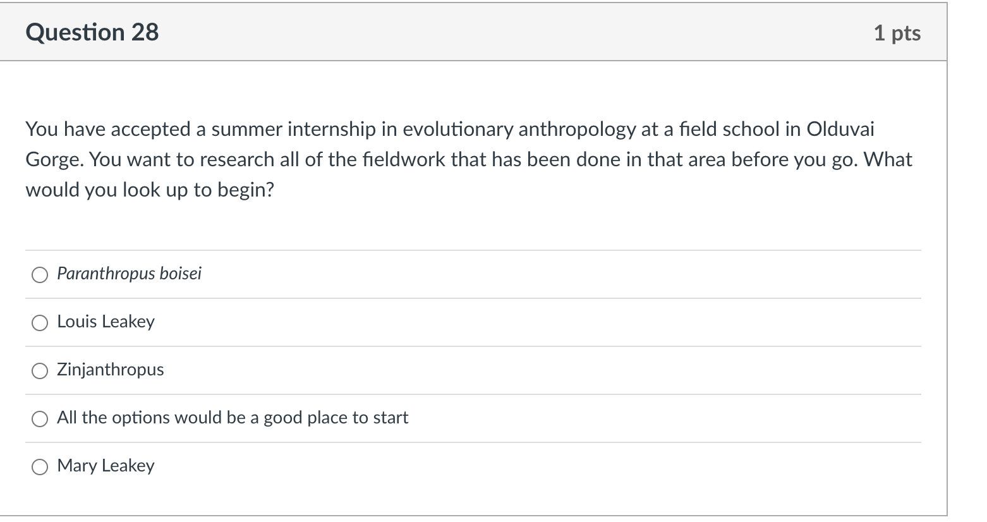The image size is (987, 522).
Task: Click the 'Zinjanthropus' answer label
Action: click(x=110, y=370)
